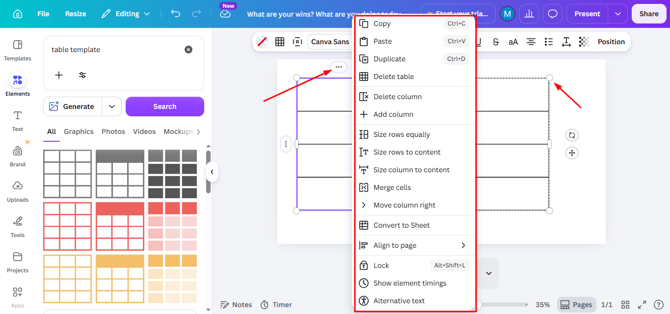Open the Tools sidebar panel
Screen dimensions: 670x314
(x=18, y=227)
